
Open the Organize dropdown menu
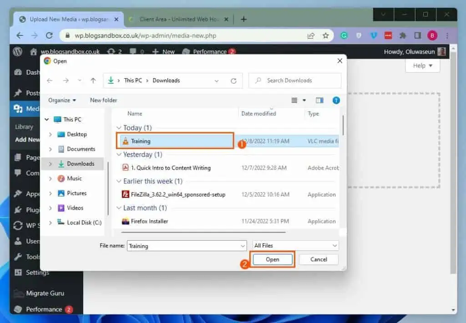tap(62, 100)
